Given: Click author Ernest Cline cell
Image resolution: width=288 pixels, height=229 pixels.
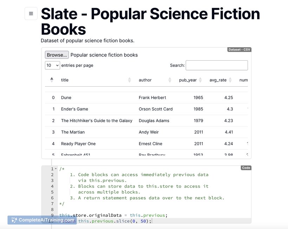Looking at the screenshot, I should click(x=150, y=144).
